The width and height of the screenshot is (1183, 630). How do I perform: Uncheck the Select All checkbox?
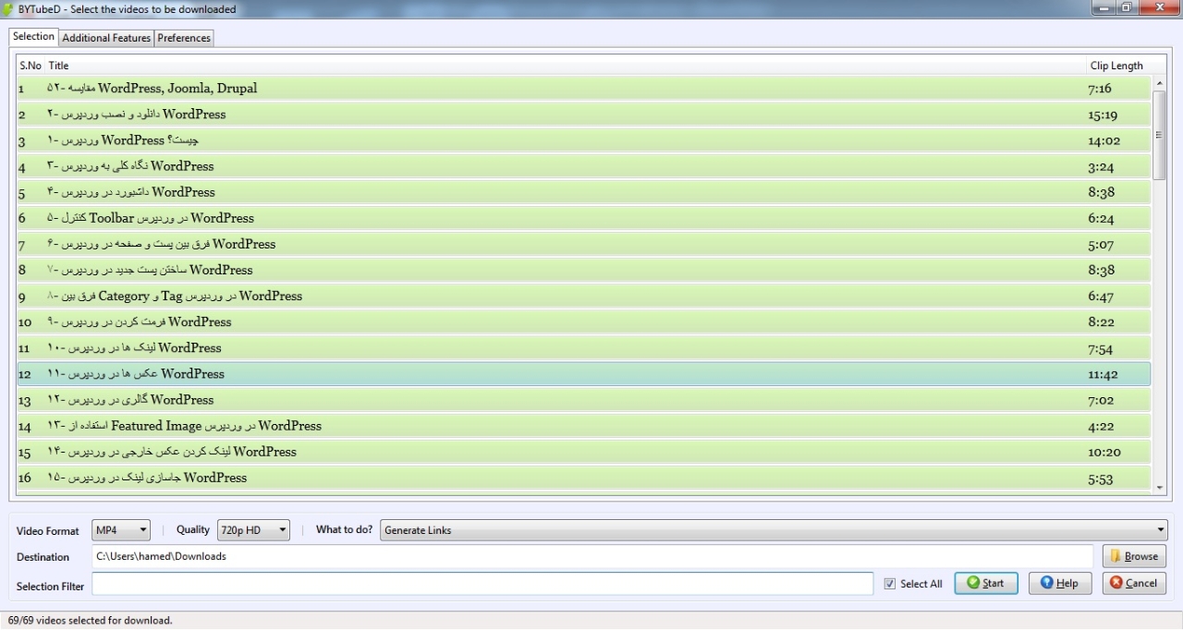coord(889,584)
